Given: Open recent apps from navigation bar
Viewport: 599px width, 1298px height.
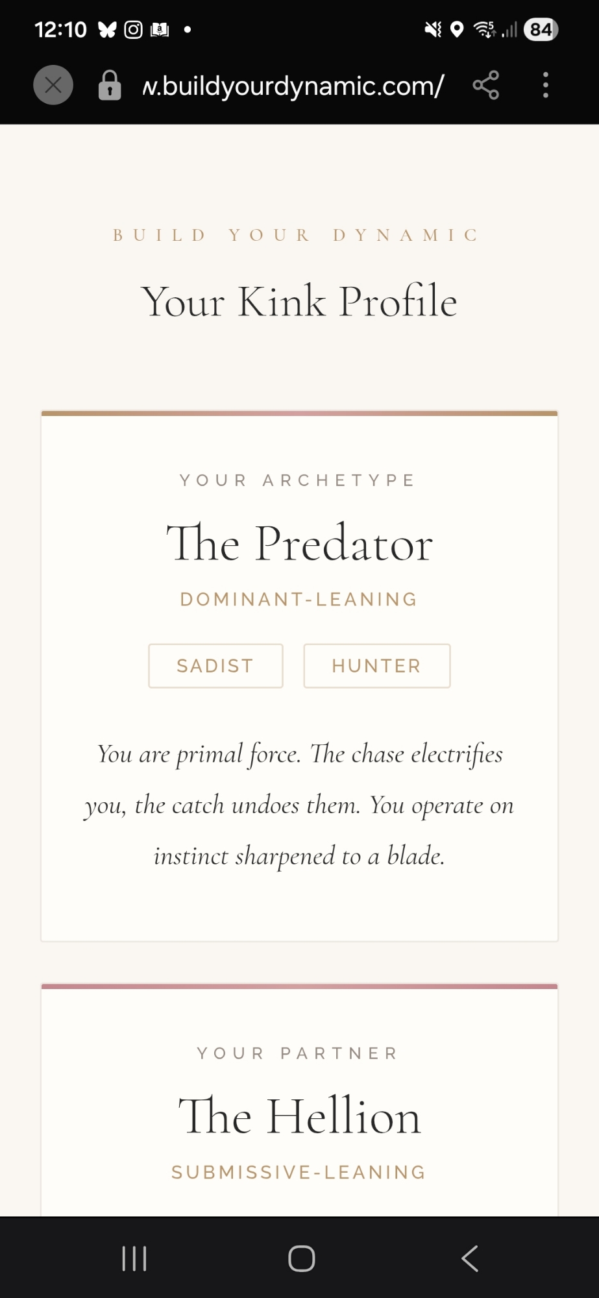Looking at the screenshot, I should click(x=134, y=1258).
